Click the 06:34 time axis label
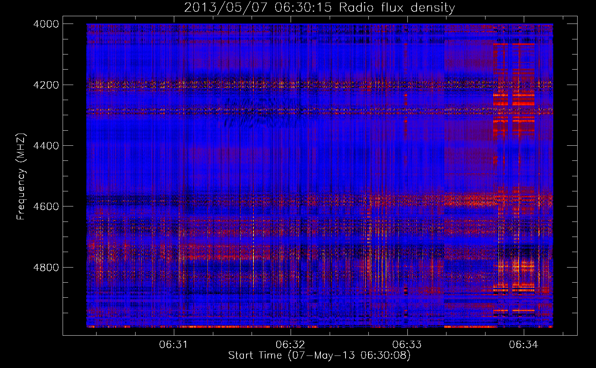The image size is (596, 368). (x=524, y=345)
